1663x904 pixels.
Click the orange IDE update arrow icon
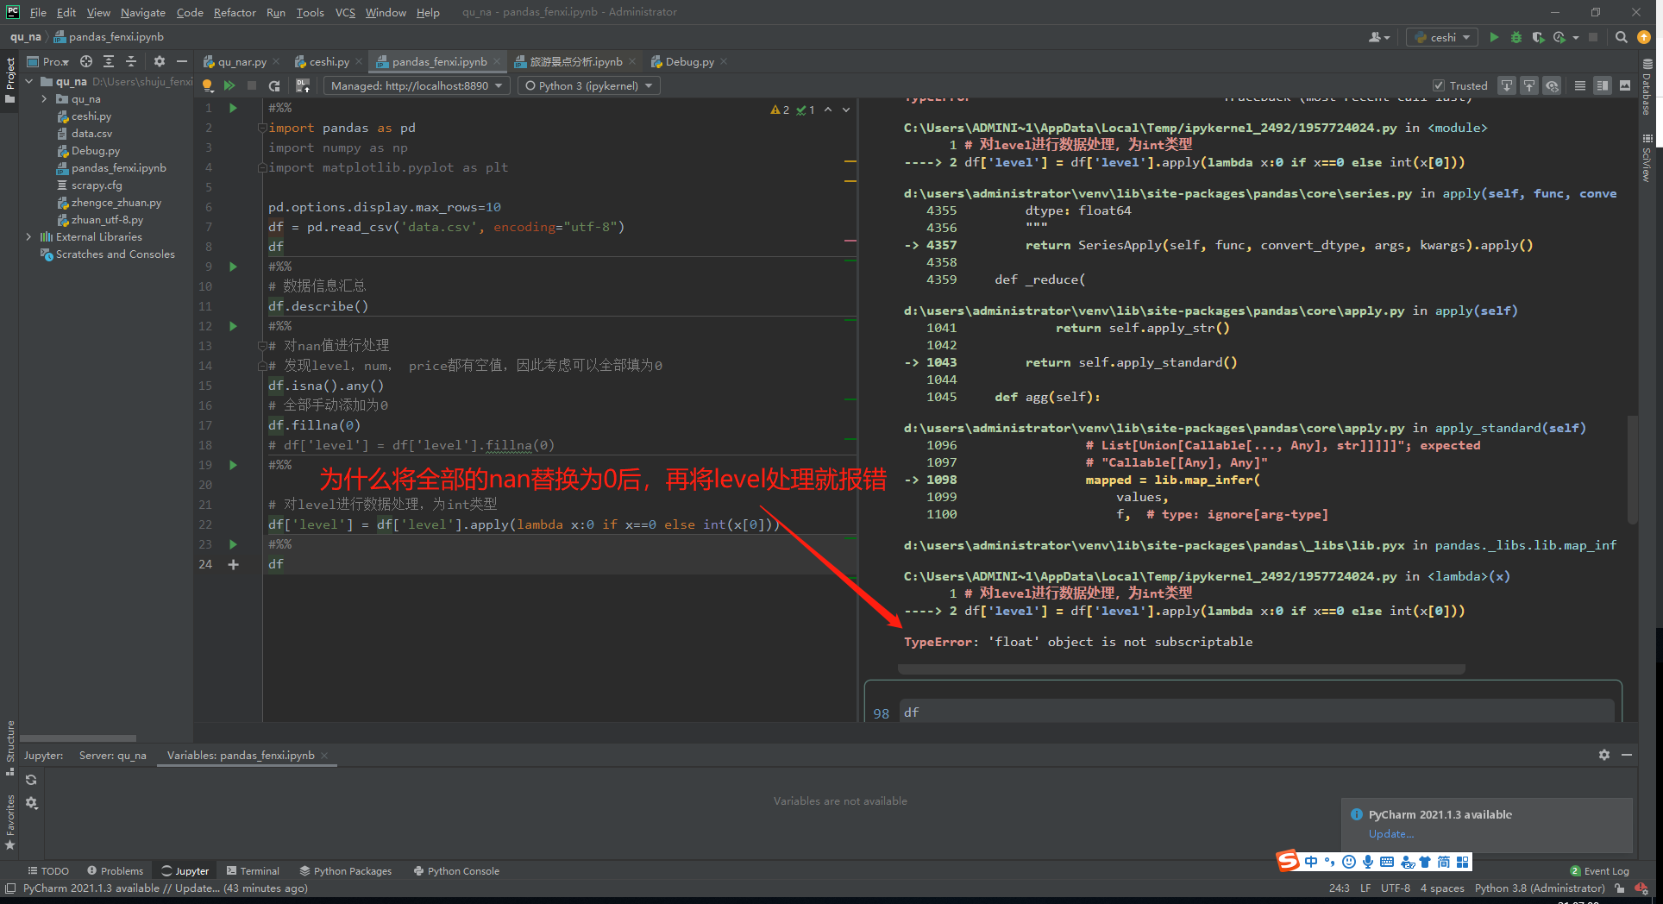1644,37
